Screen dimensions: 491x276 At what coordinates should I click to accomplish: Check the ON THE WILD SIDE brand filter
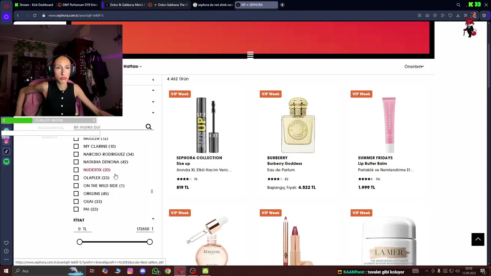[76, 186]
